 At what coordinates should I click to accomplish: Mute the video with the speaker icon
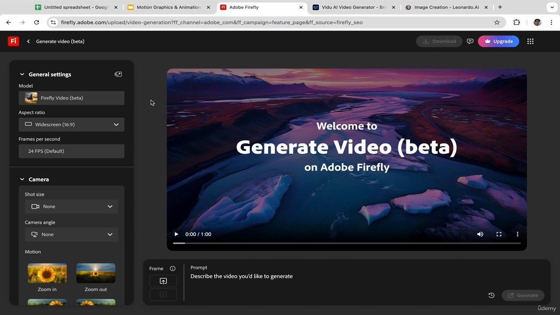480,234
